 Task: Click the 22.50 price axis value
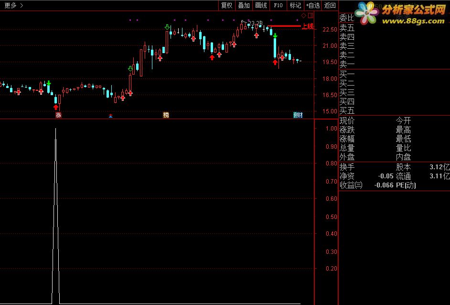pyautogui.click(x=330, y=30)
